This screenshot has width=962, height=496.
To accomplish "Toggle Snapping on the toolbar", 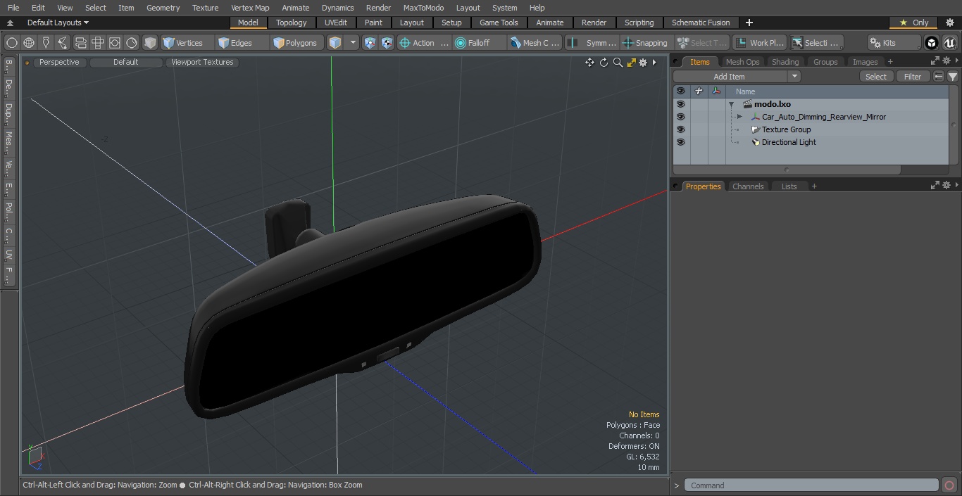I will pyautogui.click(x=645, y=43).
